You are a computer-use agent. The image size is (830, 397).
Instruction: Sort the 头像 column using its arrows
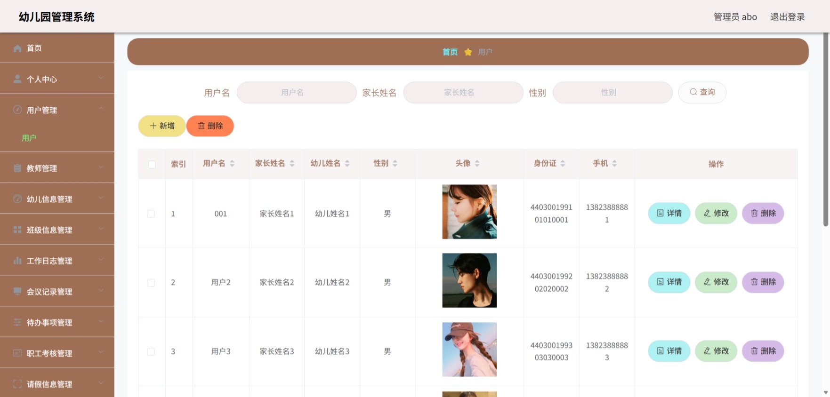[x=477, y=163]
